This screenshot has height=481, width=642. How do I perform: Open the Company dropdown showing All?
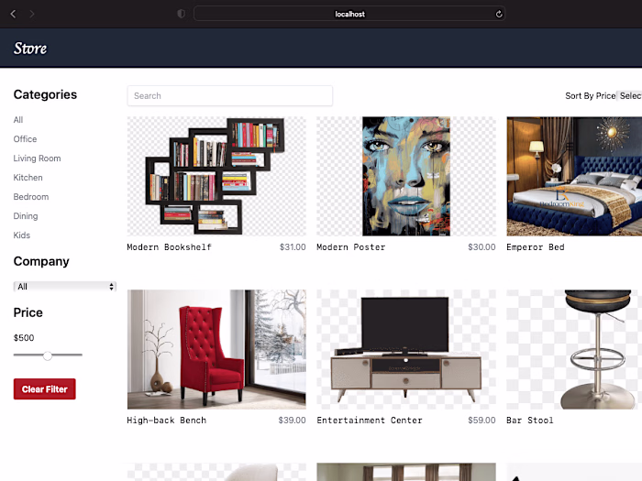coord(65,286)
